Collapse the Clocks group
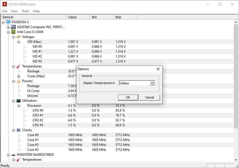 click(x=14, y=130)
